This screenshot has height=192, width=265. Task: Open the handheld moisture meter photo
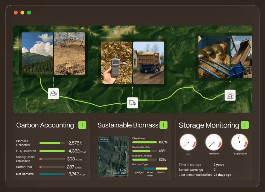[116, 63]
